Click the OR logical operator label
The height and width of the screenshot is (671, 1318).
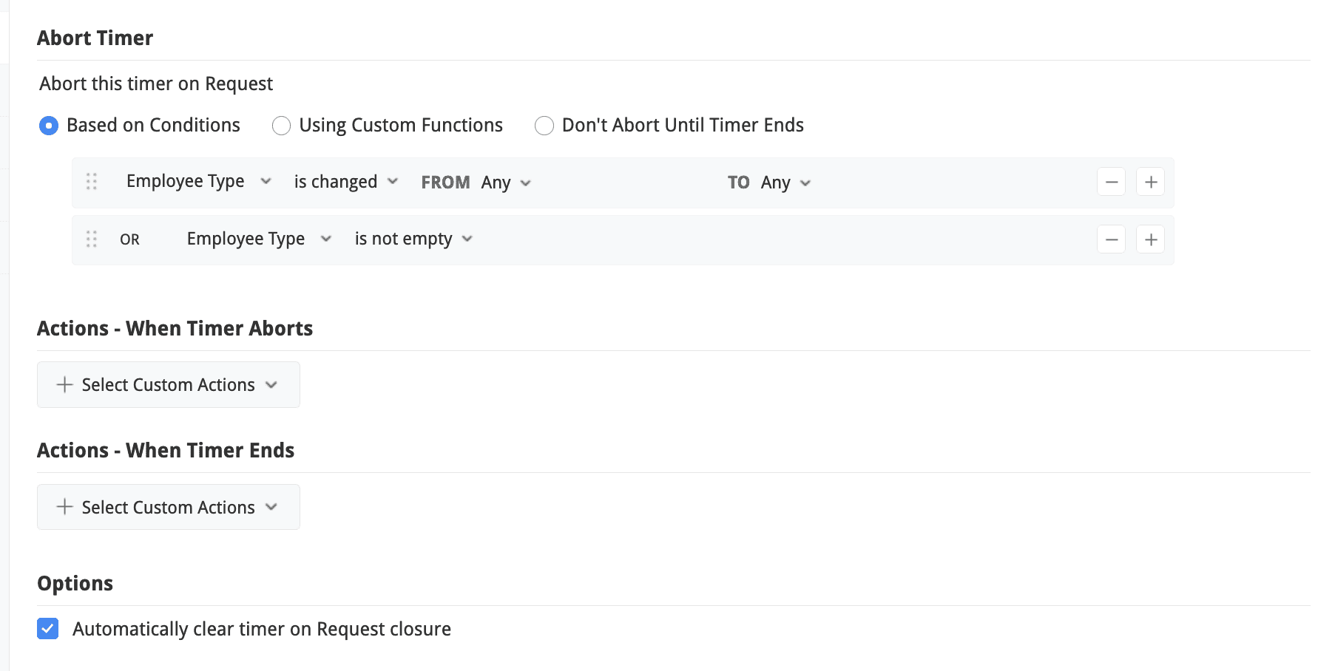[129, 239]
